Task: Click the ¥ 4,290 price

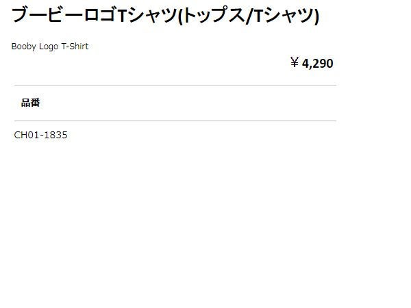Action: (x=312, y=64)
